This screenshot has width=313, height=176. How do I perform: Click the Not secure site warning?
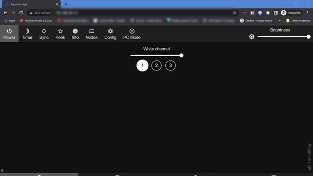[40, 13]
